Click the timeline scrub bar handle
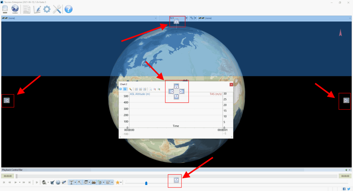 tap(17, 176)
